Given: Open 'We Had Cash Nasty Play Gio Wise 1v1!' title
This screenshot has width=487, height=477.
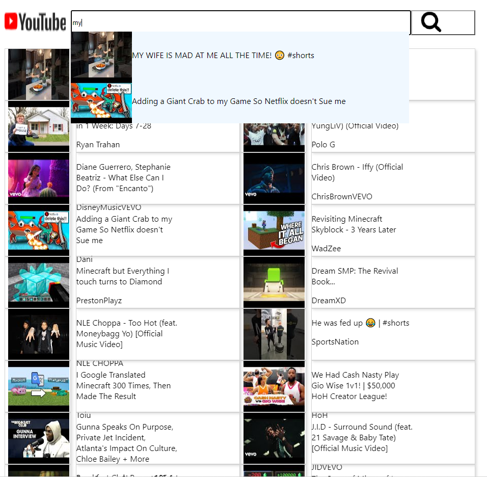Looking at the screenshot, I should coord(355,386).
